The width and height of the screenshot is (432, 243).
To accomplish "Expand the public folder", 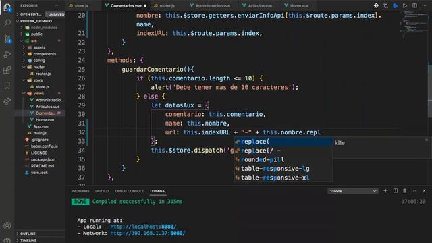I will 40,34.
